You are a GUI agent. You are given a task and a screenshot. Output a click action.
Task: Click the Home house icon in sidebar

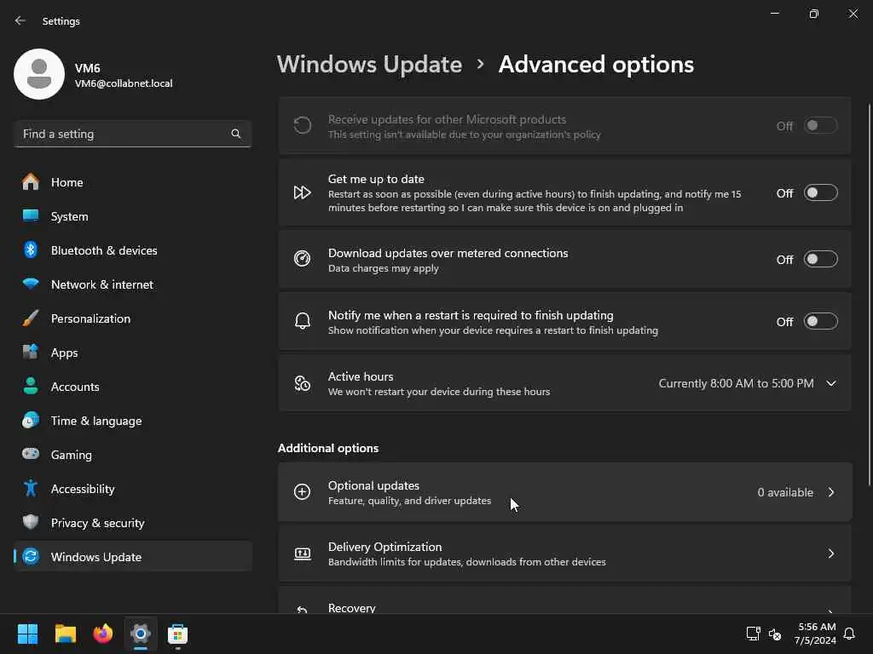pos(31,182)
